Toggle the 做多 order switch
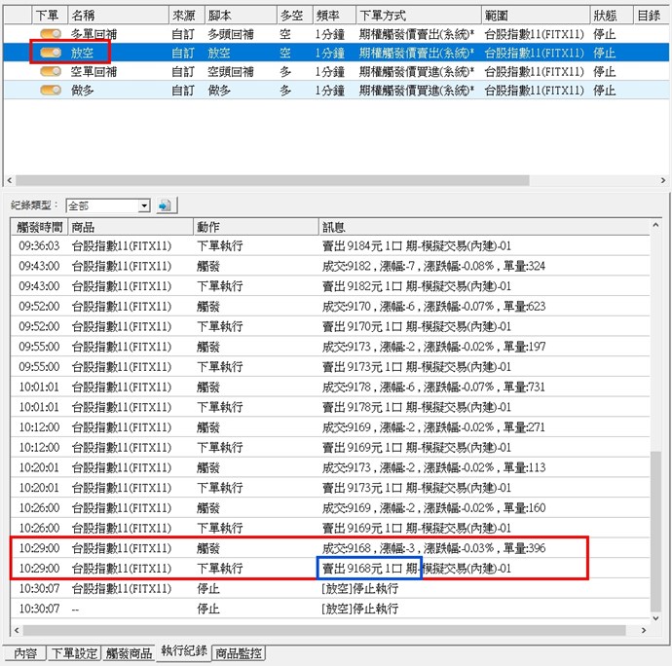Viewport: 672px width, 666px height. coord(51,90)
